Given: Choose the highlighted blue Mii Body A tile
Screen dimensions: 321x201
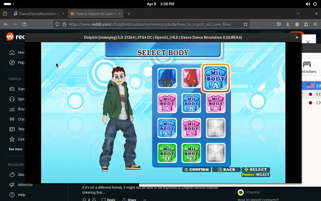Looking at the screenshot, I should (216, 78).
